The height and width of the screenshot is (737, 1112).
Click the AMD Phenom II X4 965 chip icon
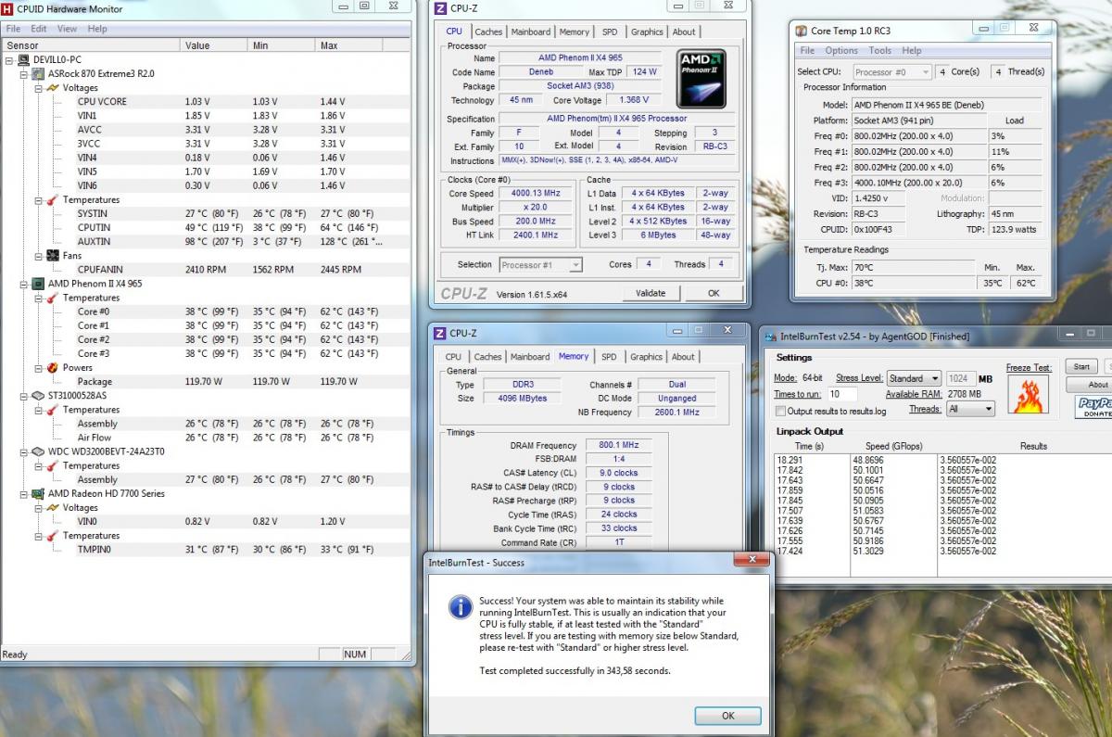[38, 284]
